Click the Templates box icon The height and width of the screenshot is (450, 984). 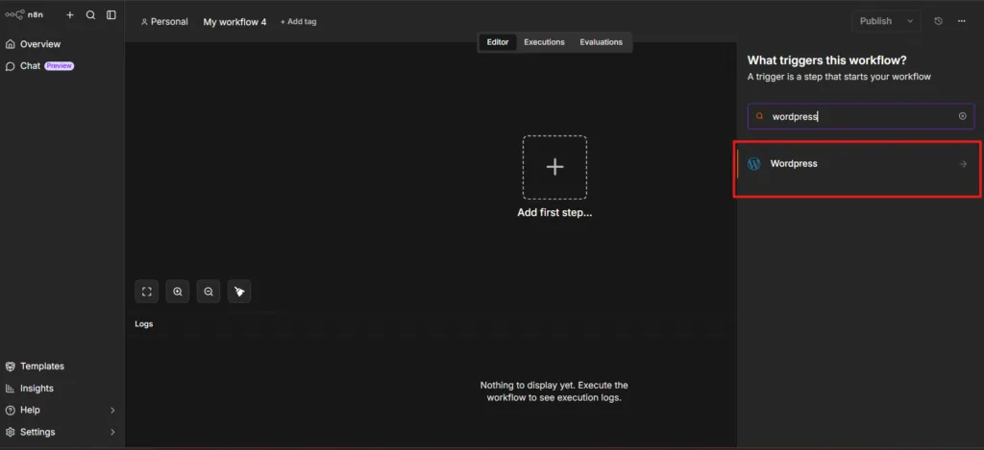(x=10, y=366)
